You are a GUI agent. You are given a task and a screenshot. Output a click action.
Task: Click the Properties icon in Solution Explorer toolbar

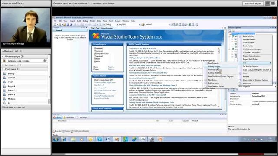point(230,31)
